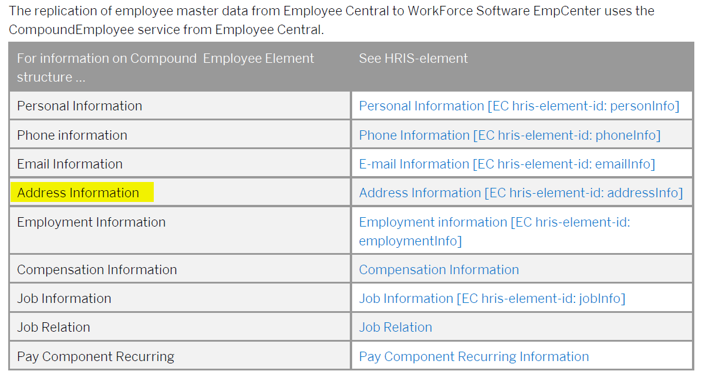The image size is (709, 381).
Task: Open the Compensation Information link
Action: click(x=439, y=269)
